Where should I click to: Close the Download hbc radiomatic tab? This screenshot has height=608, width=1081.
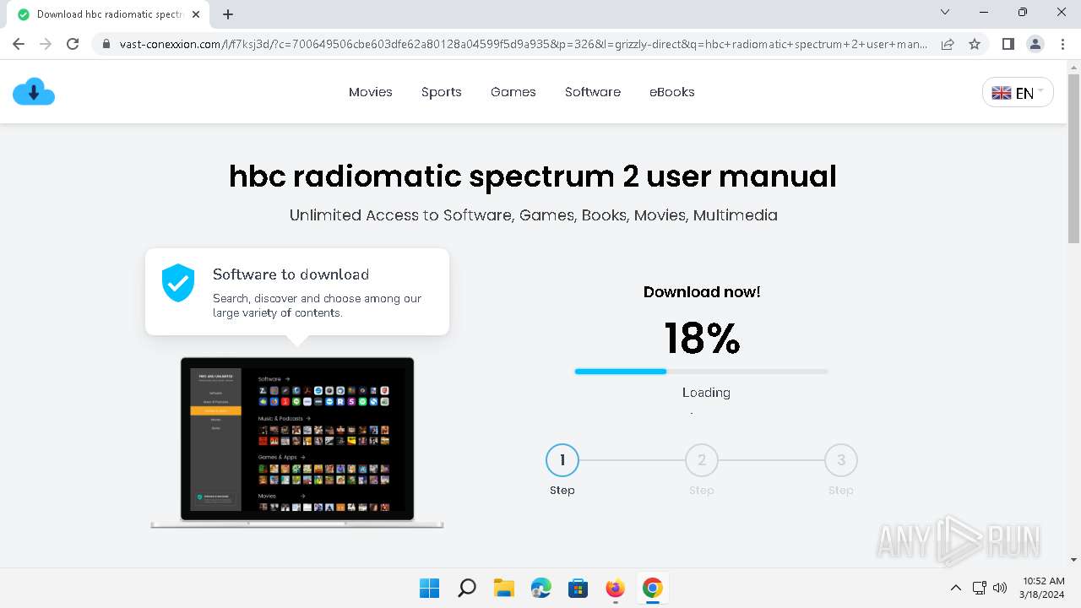pyautogui.click(x=196, y=14)
